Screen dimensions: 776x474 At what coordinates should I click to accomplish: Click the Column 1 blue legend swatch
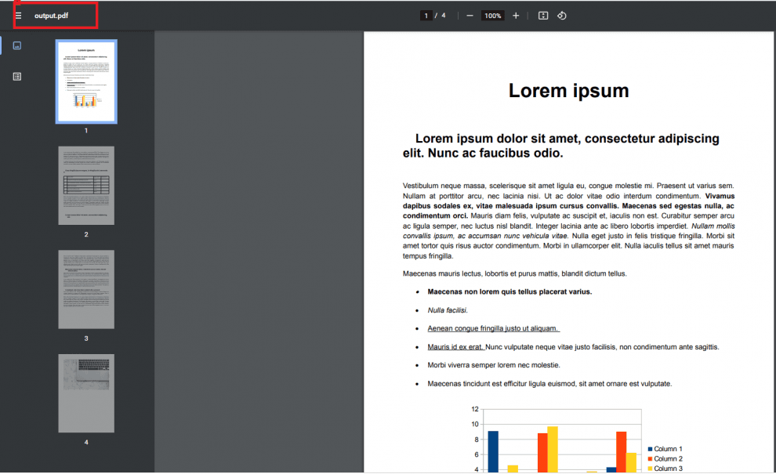pos(650,449)
